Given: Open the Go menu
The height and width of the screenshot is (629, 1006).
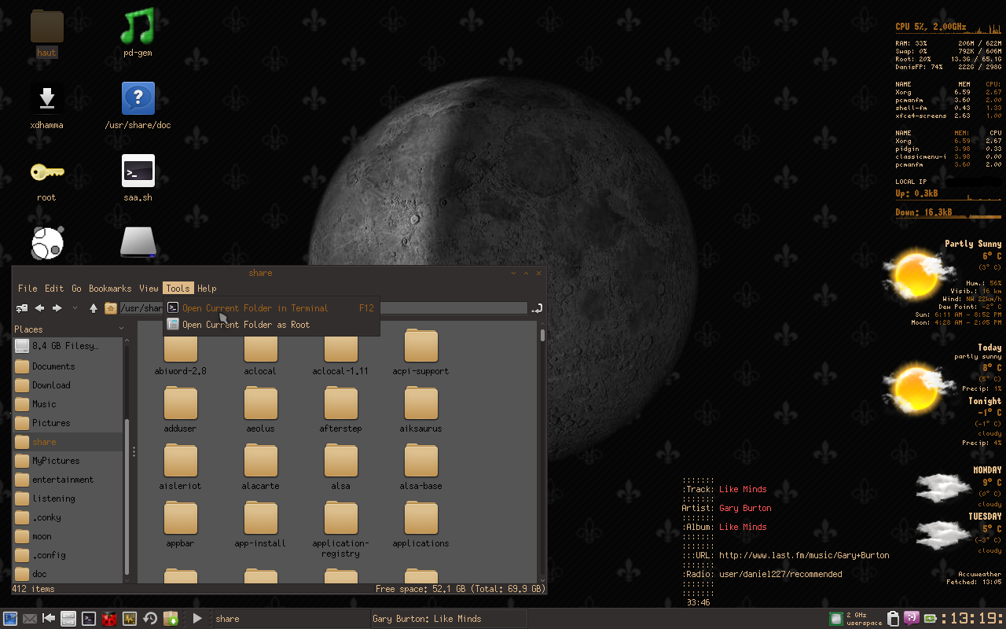Looking at the screenshot, I should [76, 289].
